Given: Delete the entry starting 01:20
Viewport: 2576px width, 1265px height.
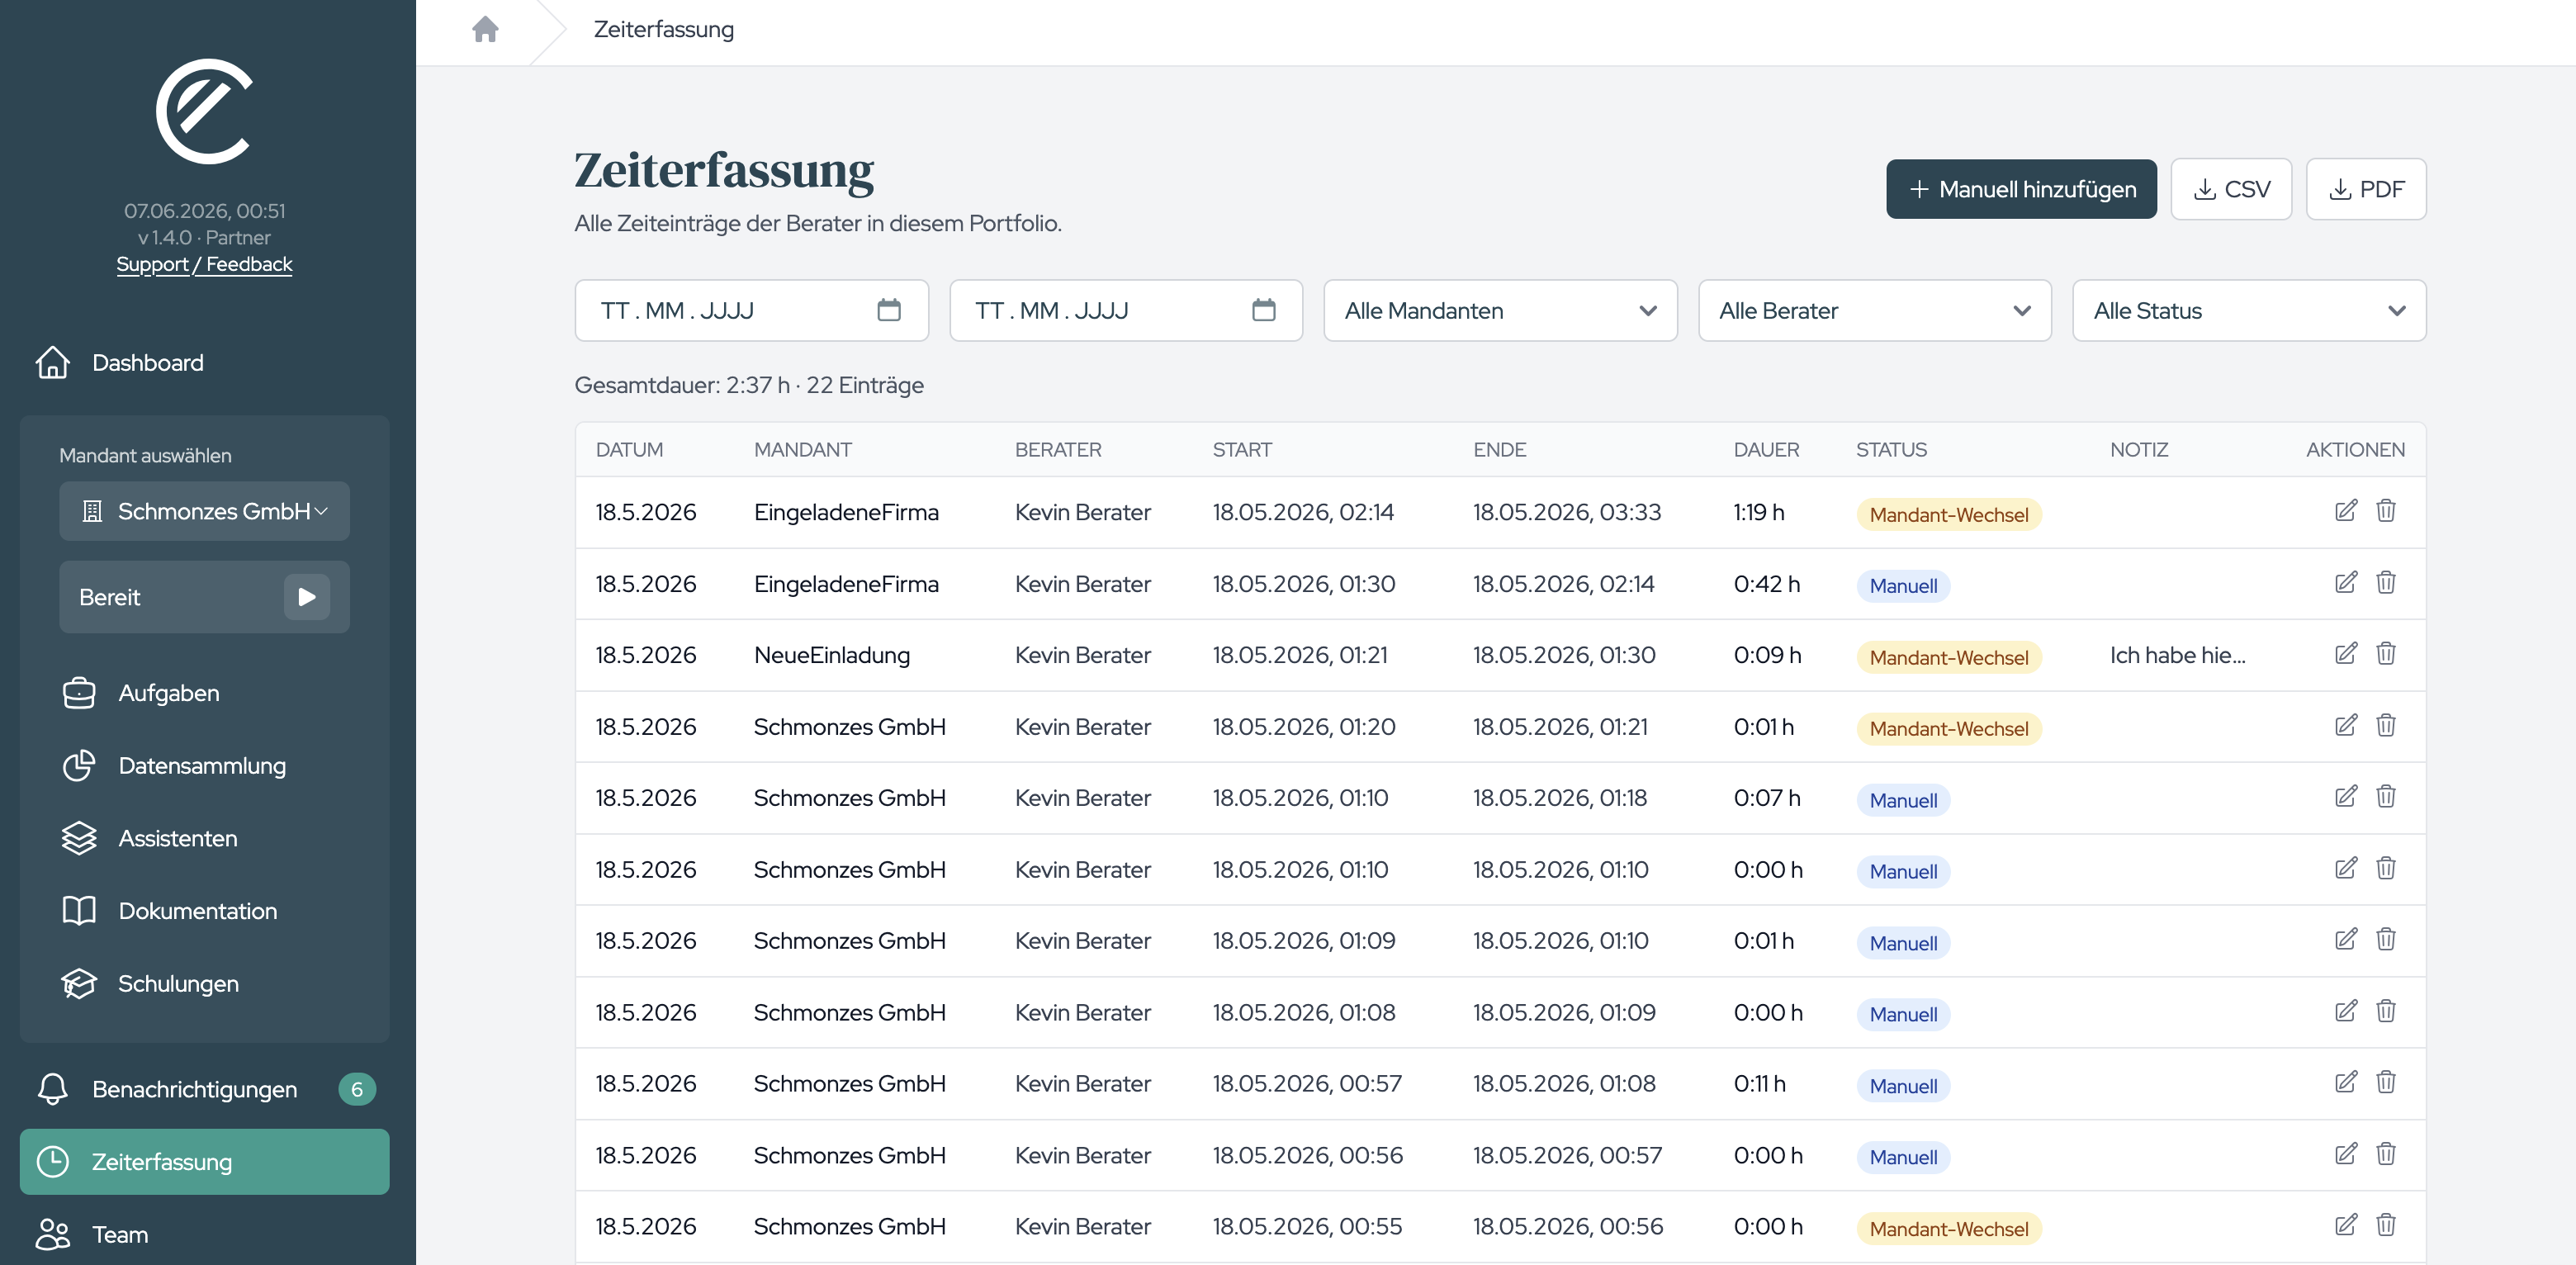Looking at the screenshot, I should (x=2386, y=725).
